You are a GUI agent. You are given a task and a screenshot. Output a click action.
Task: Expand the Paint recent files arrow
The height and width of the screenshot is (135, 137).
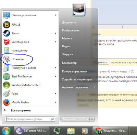[55, 94]
